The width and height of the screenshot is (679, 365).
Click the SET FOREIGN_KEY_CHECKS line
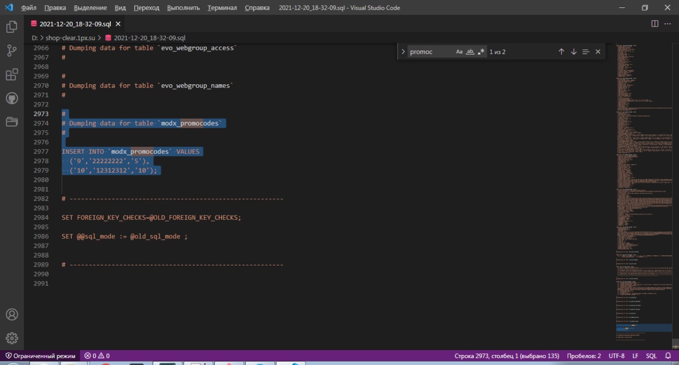pyautogui.click(x=151, y=218)
